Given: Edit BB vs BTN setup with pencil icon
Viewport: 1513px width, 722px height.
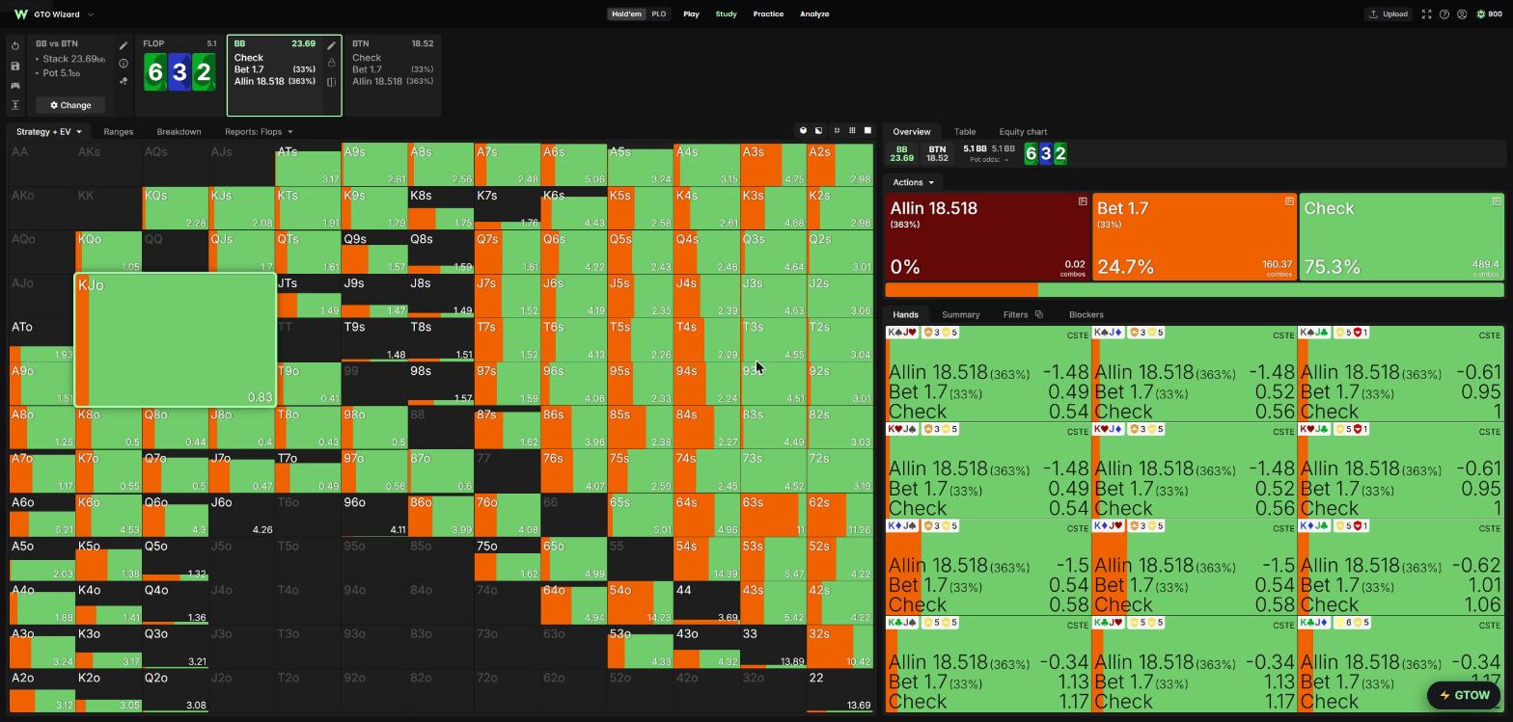Looking at the screenshot, I should coord(124,45).
